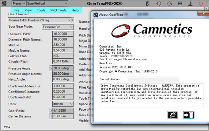The image size is (209, 131).
Task: Click the Pressure Angle 20.000deg field
Action: [x=63, y=68]
